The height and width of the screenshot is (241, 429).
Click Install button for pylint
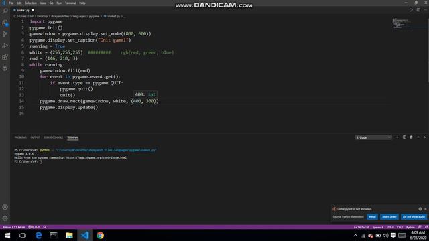pyautogui.click(x=372, y=216)
